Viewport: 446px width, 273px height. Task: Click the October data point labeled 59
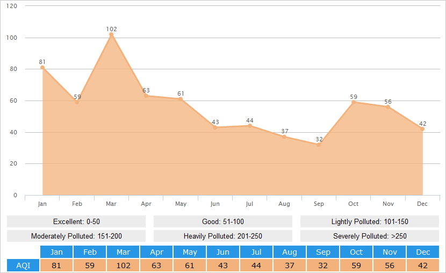pos(354,102)
